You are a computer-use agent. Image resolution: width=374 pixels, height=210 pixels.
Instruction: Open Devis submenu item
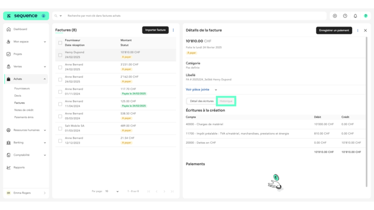click(17, 96)
